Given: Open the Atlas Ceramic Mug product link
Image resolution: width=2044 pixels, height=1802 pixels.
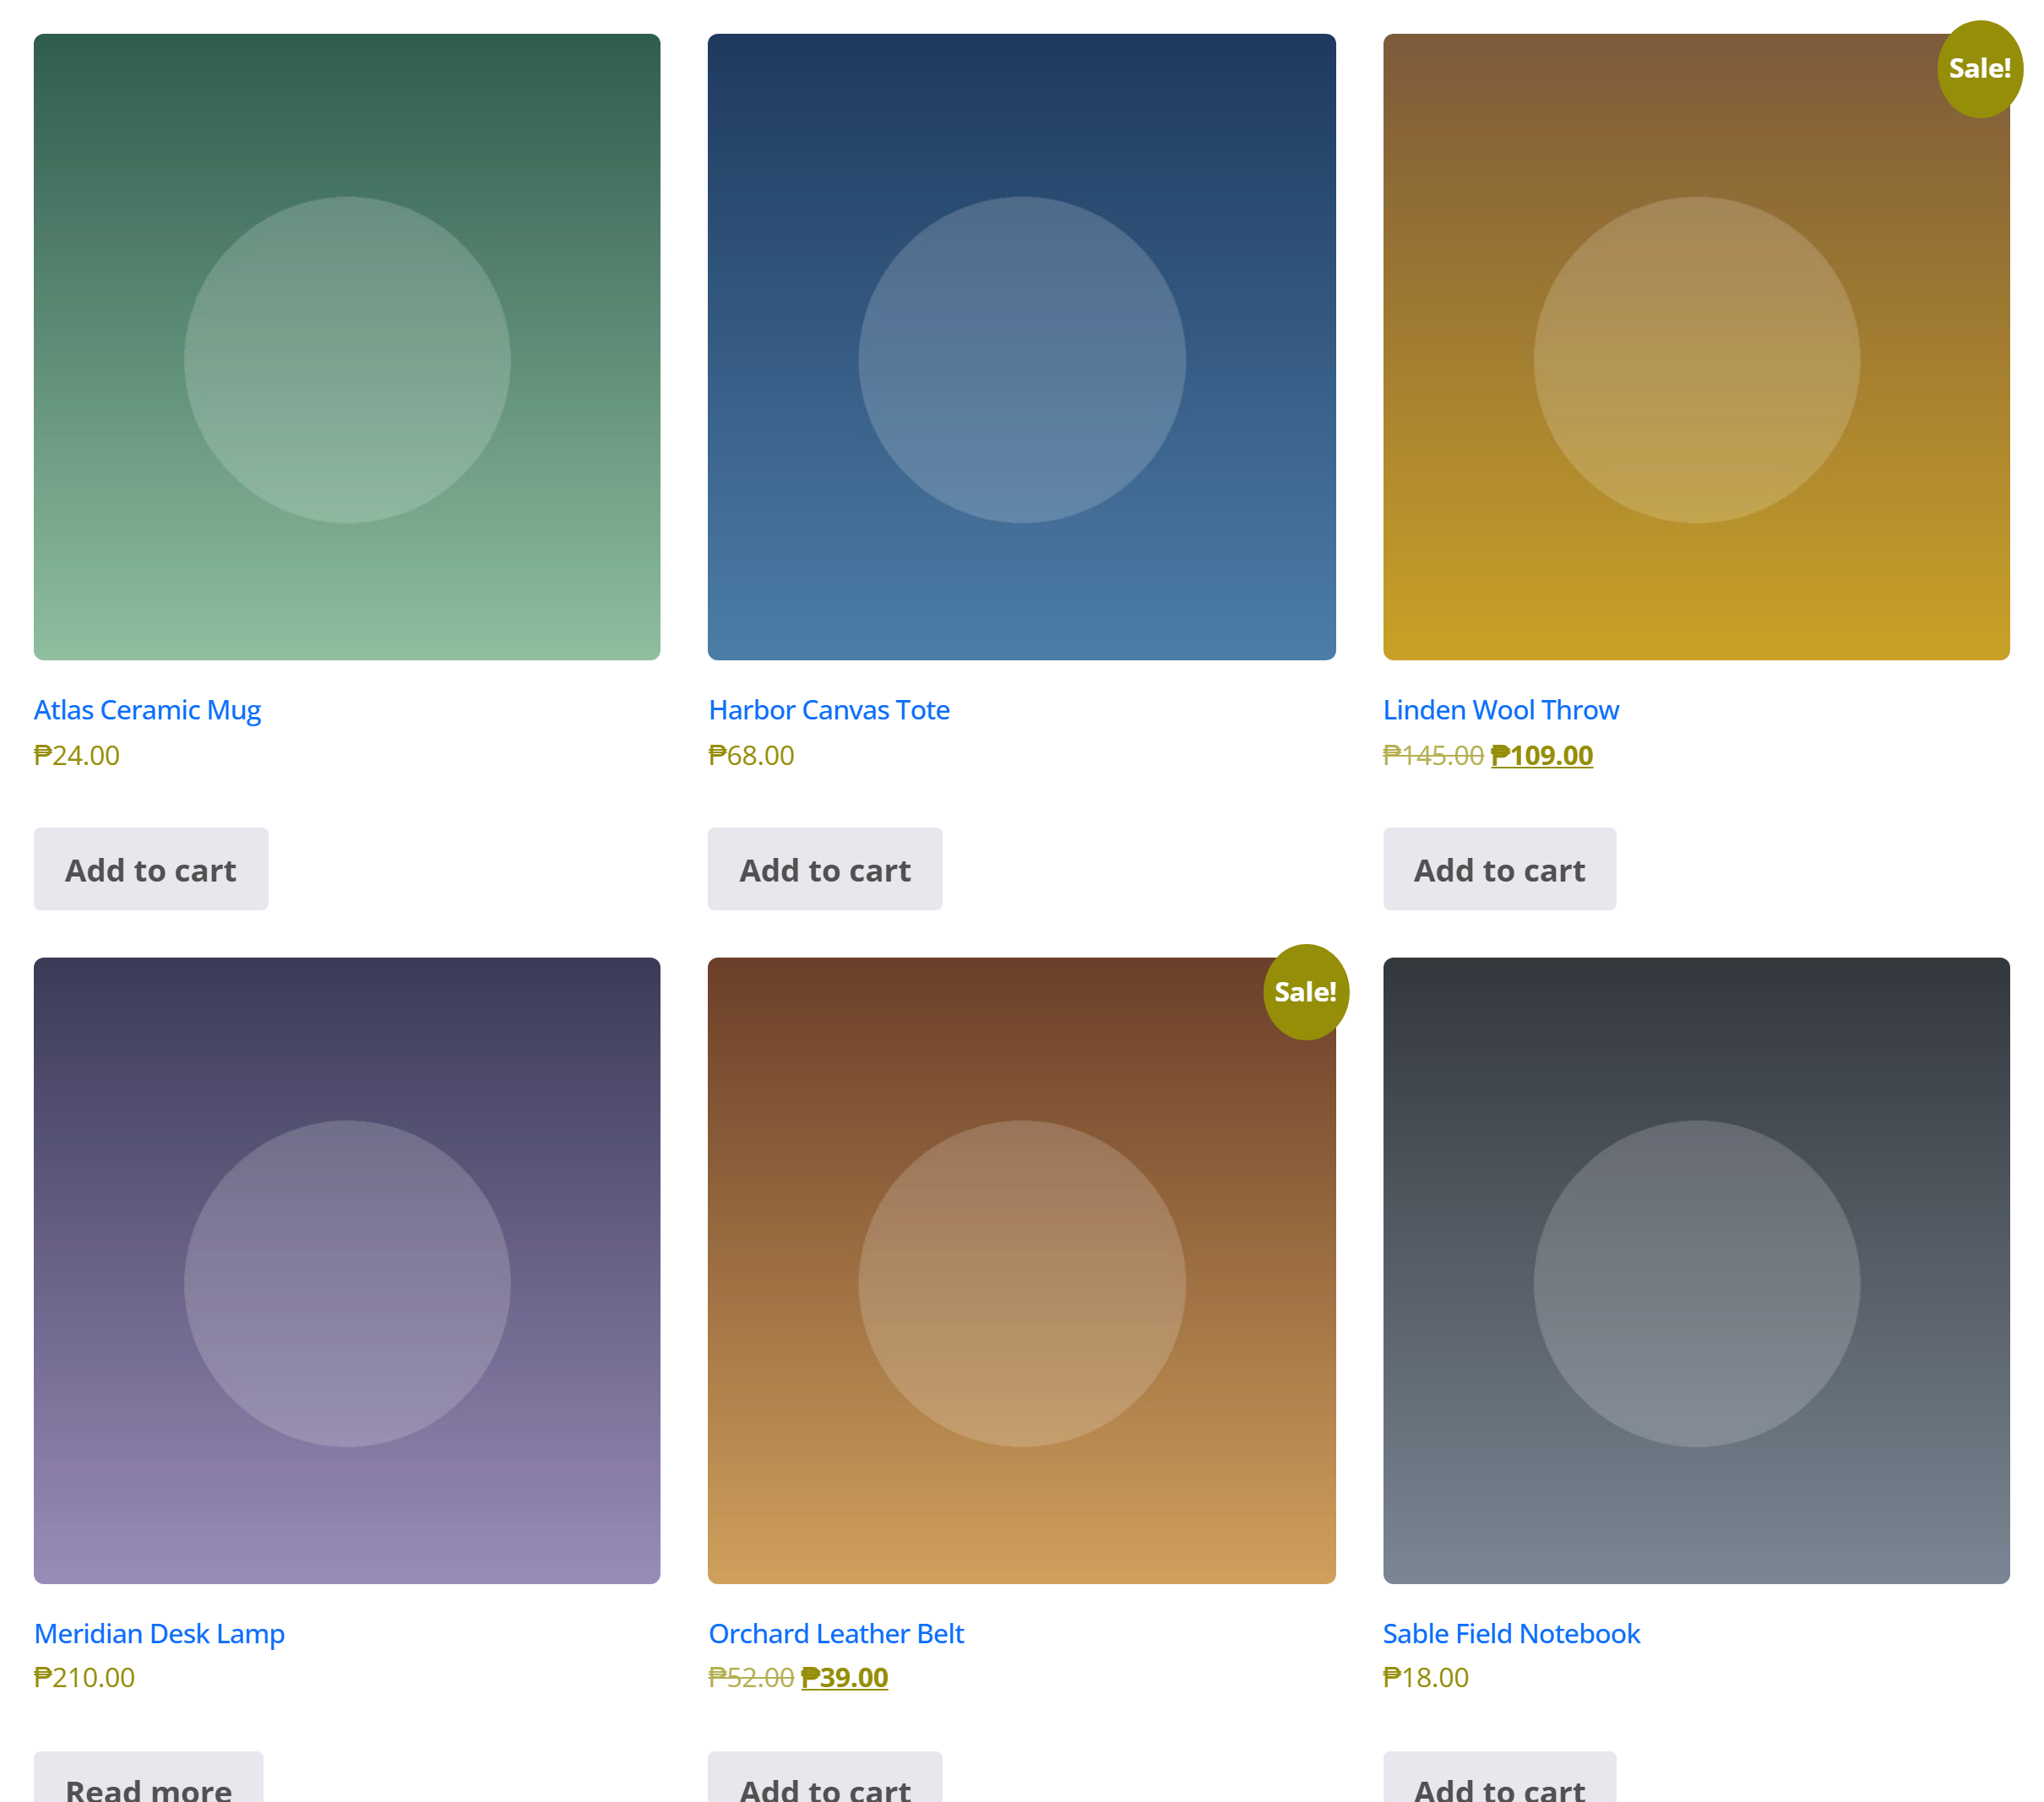Looking at the screenshot, I should (147, 710).
